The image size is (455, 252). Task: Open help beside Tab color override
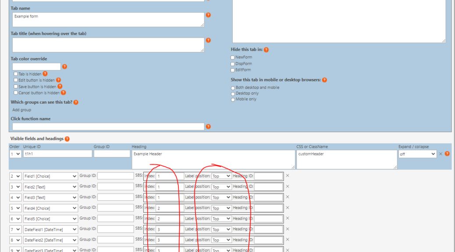point(65,66)
